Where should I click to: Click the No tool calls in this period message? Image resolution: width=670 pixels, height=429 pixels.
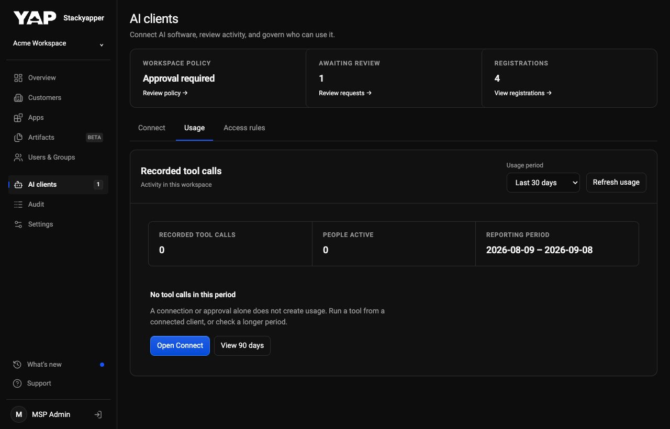[x=193, y=295]
